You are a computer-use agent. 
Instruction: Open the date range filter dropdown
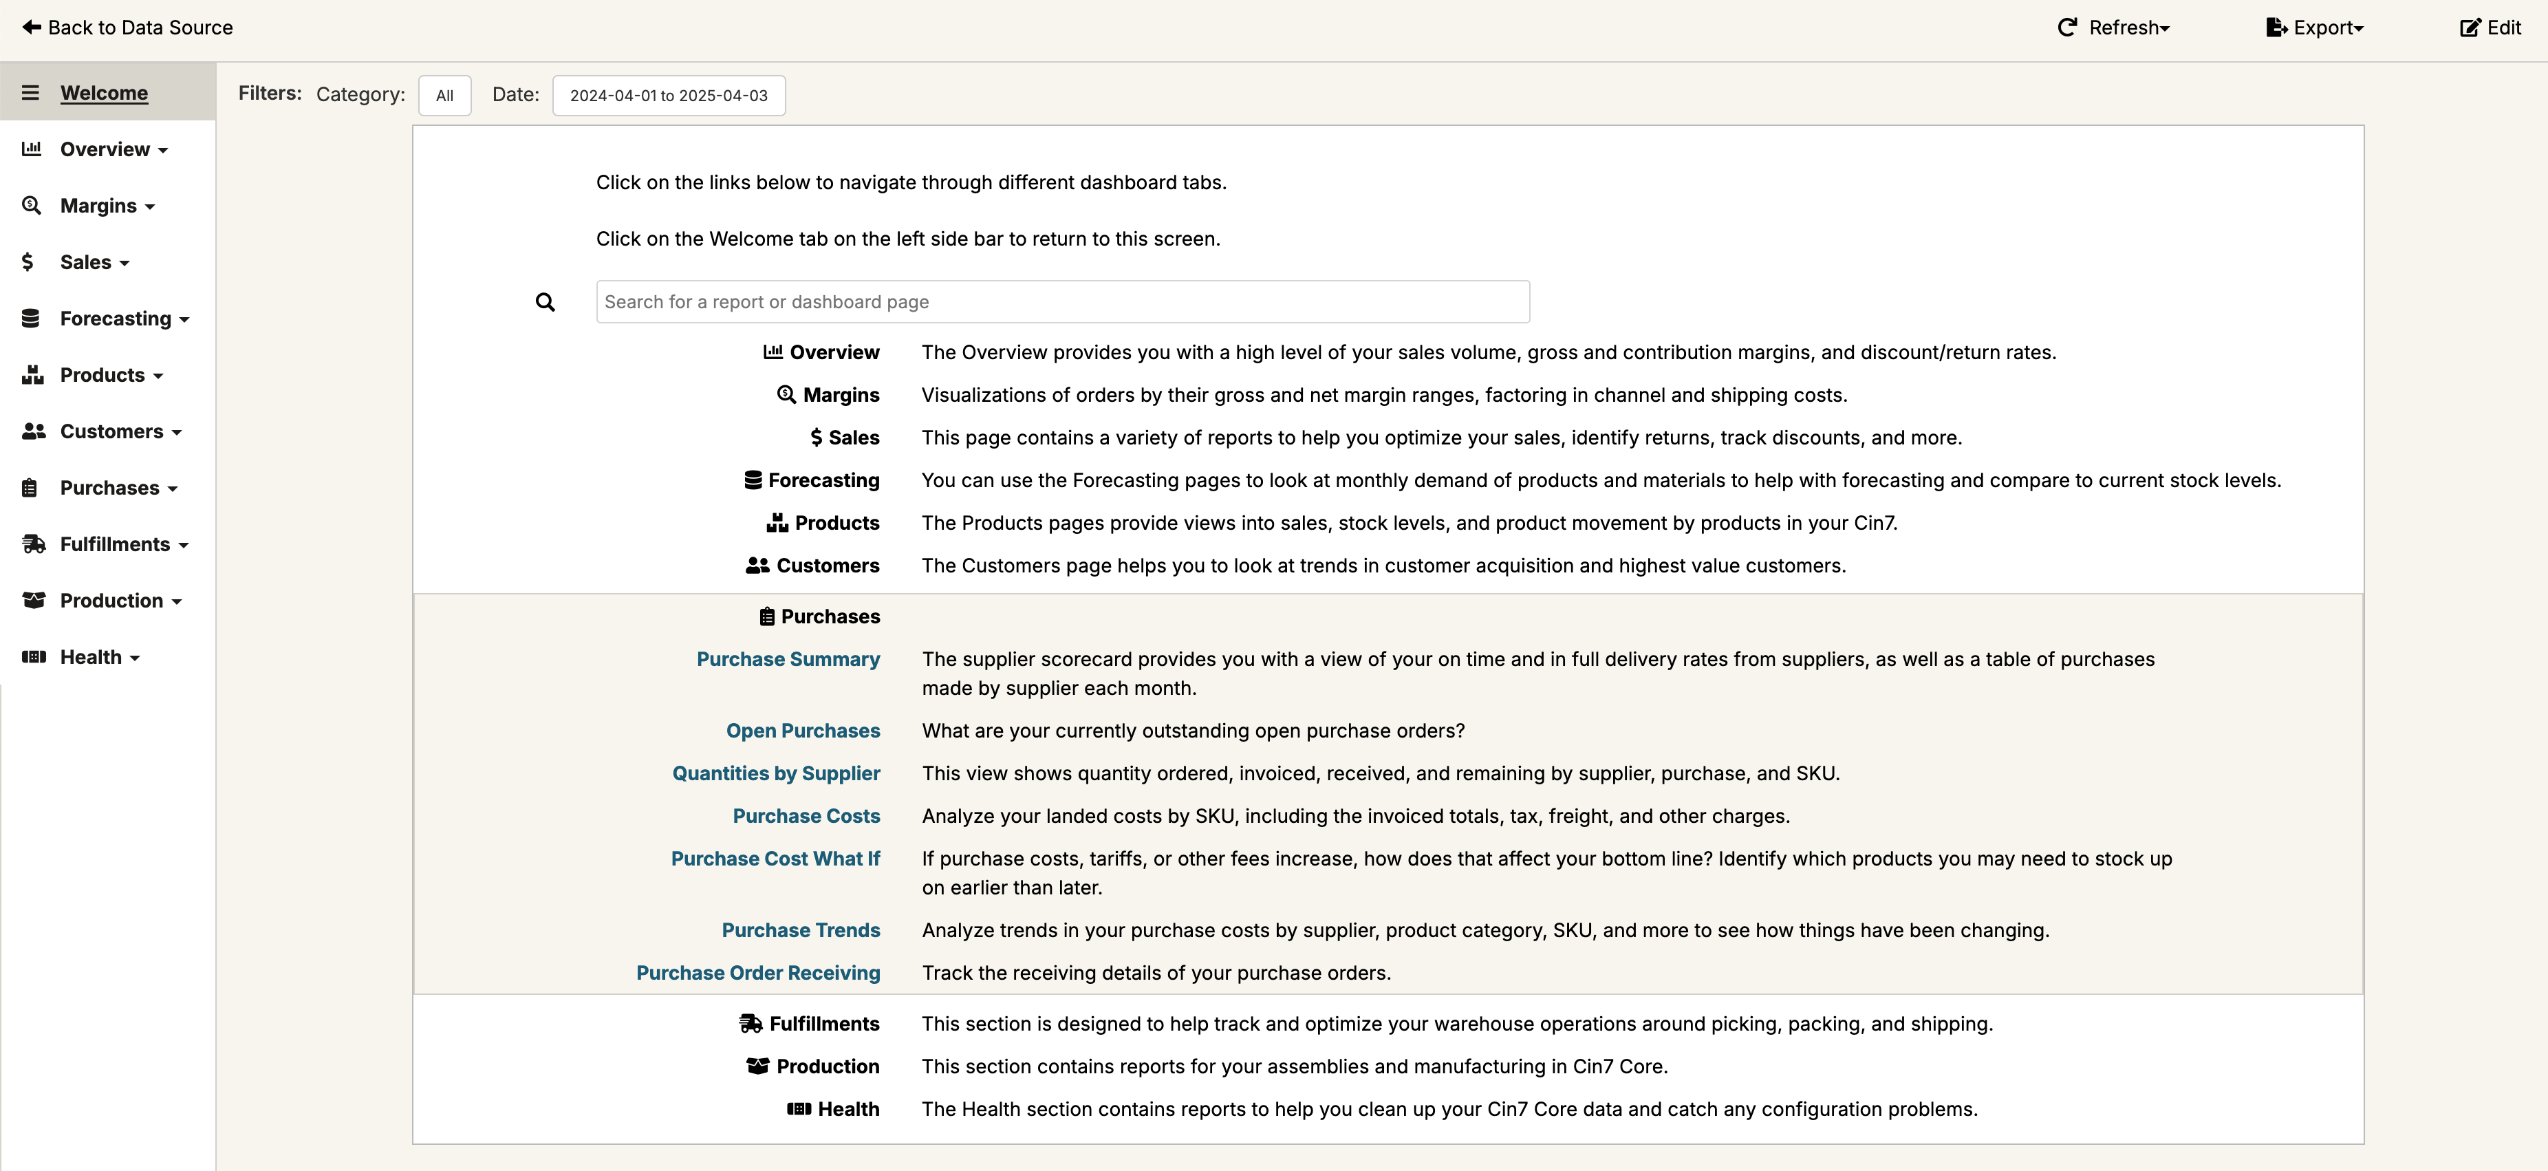coord(669,95)
